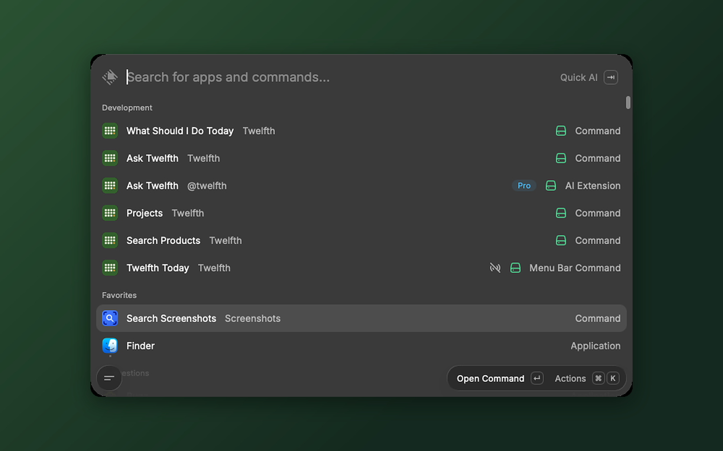The image size is (723, 451).
Task: Open Quick AI with the tab key button
Action: pyautogui.click(x=611, y=77)
